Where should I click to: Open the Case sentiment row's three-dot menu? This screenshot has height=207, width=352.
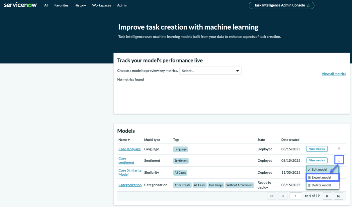tap(339, 160)
